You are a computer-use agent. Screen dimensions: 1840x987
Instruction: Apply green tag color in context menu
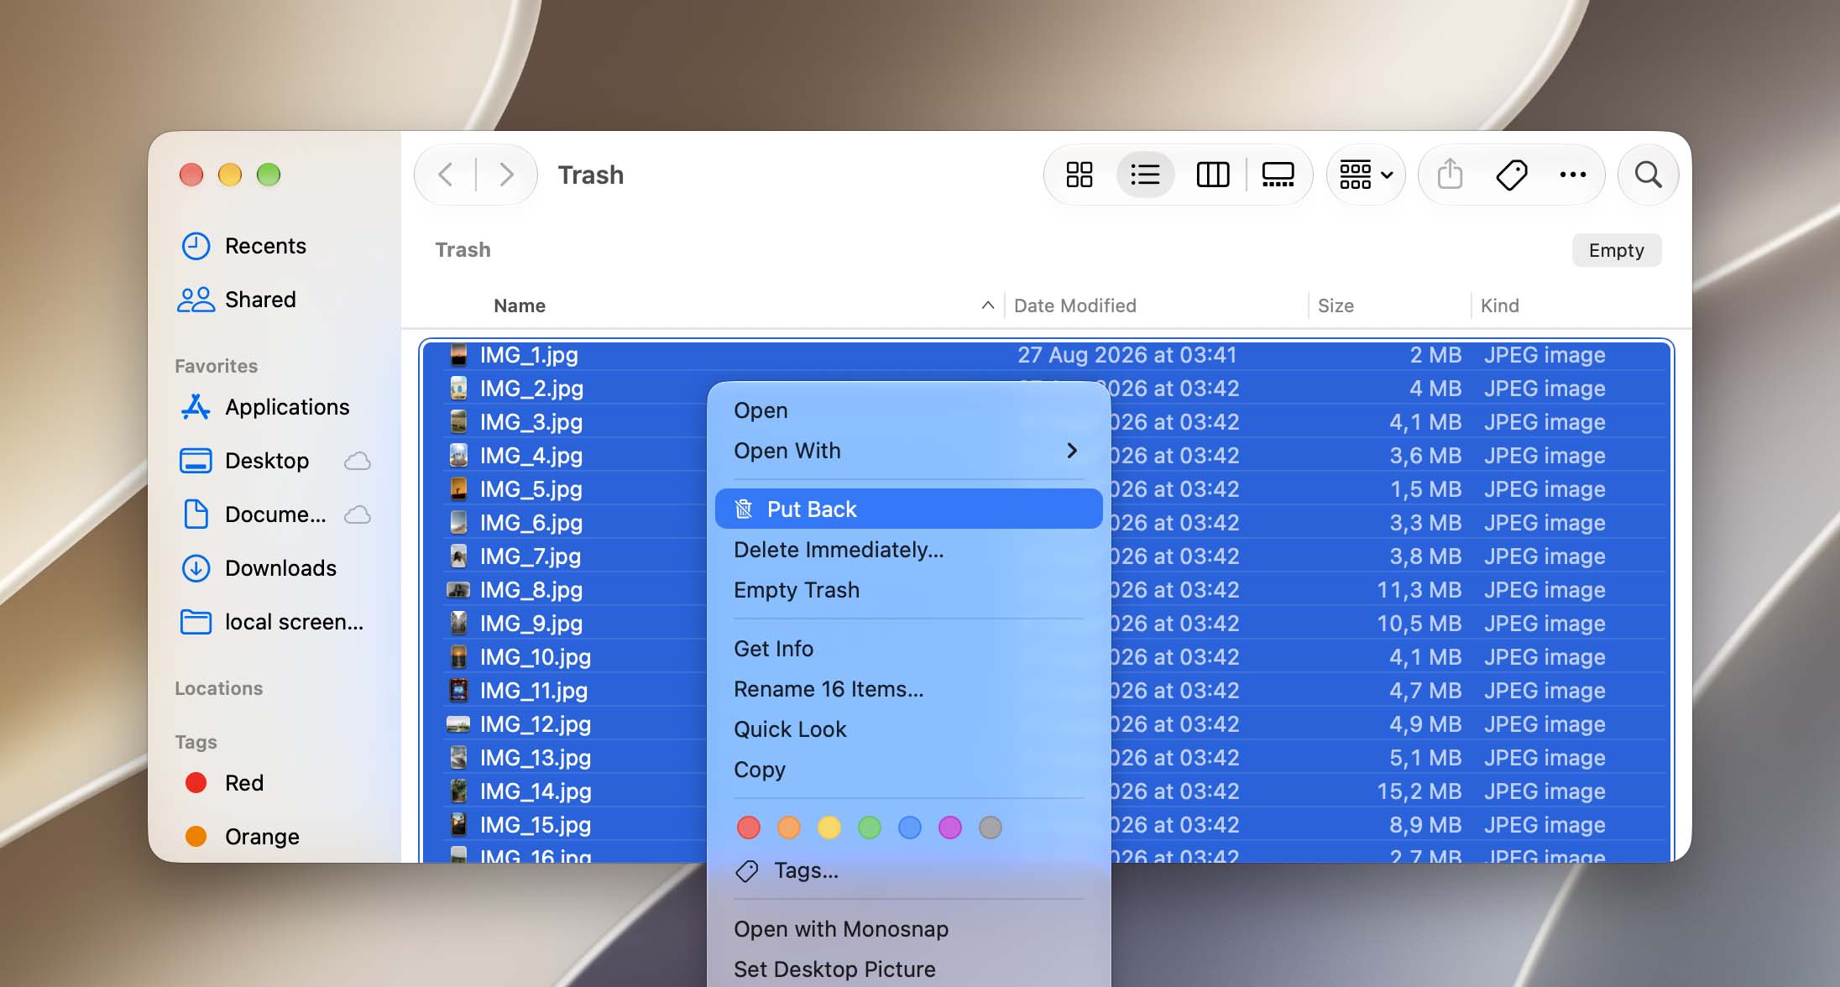point(869,828)
